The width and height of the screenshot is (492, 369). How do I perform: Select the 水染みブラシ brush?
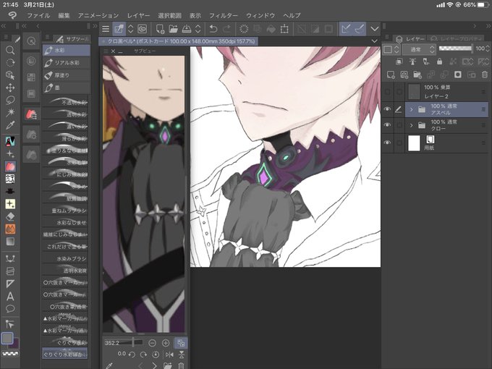65,258
